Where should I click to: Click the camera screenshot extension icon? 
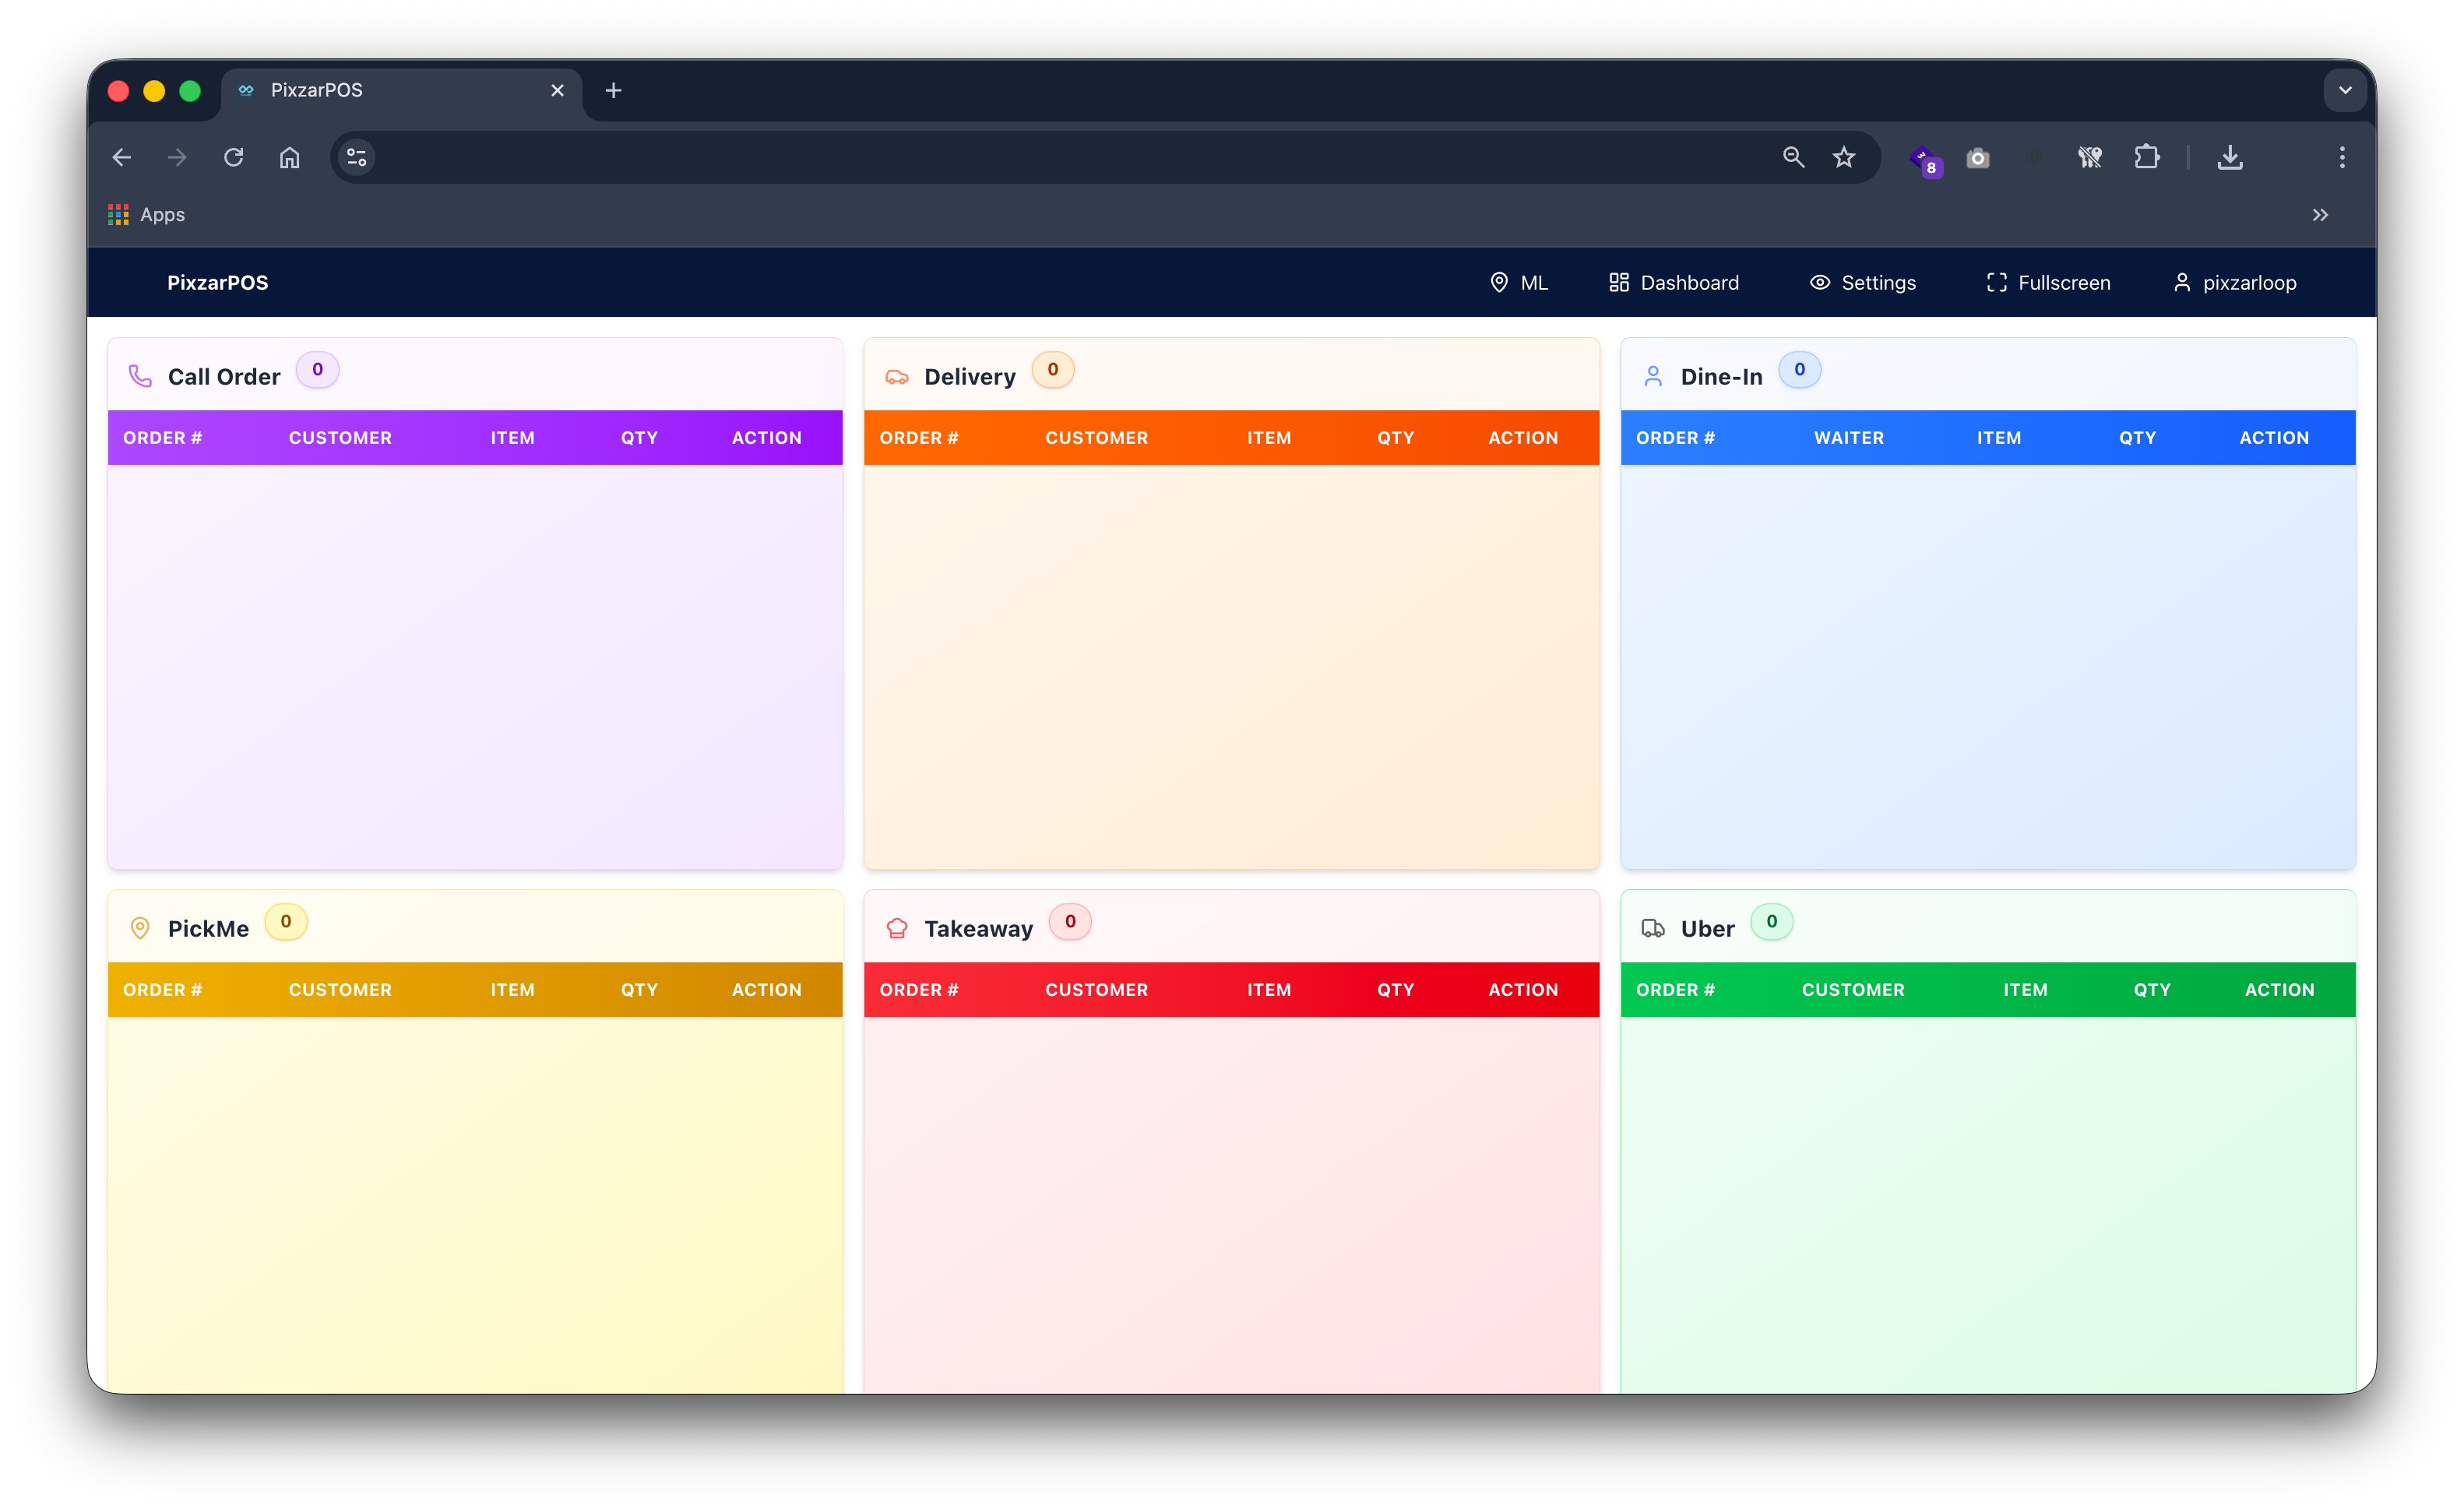pos(1977,158)
